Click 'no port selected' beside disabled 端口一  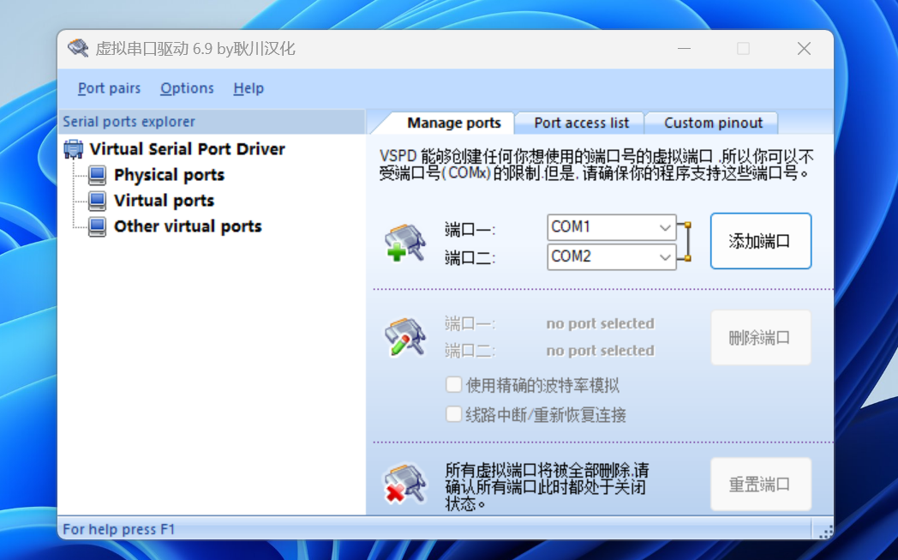600,324
